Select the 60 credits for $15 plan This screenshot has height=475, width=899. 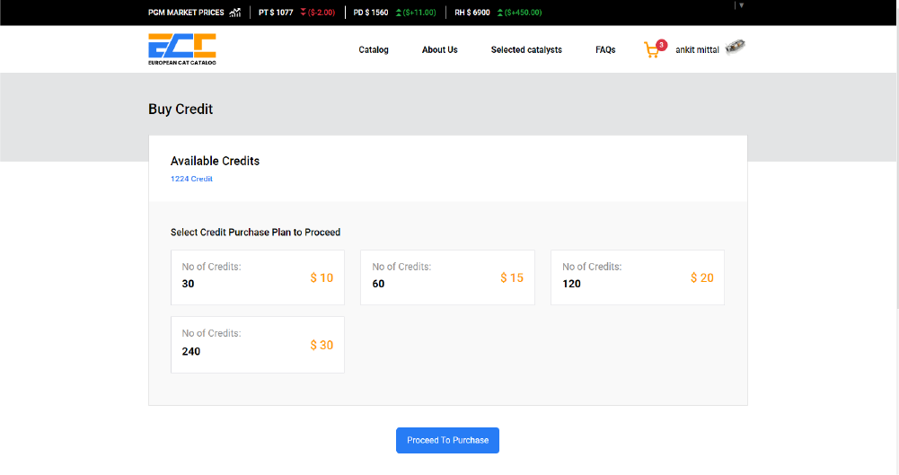pos(447,277)
